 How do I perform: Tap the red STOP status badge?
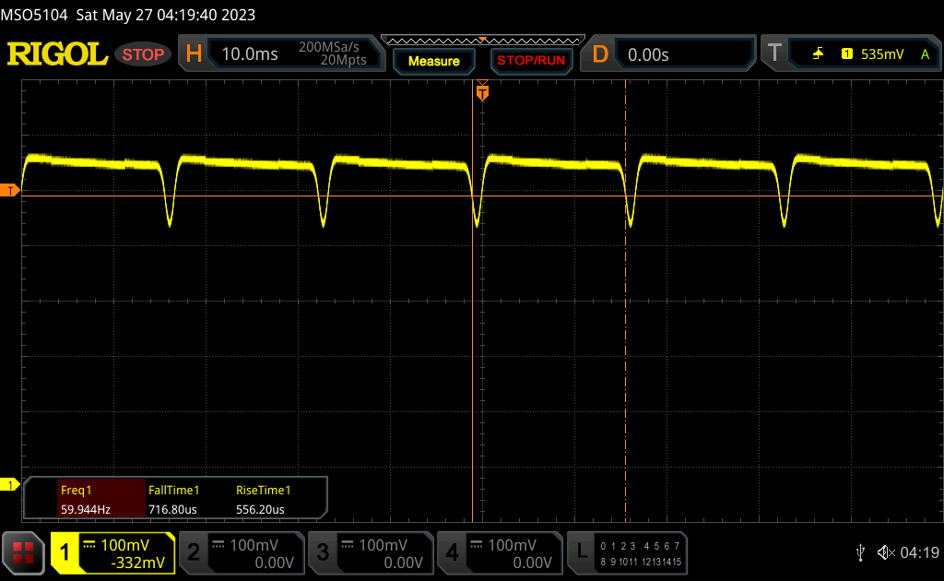[143, 54]
